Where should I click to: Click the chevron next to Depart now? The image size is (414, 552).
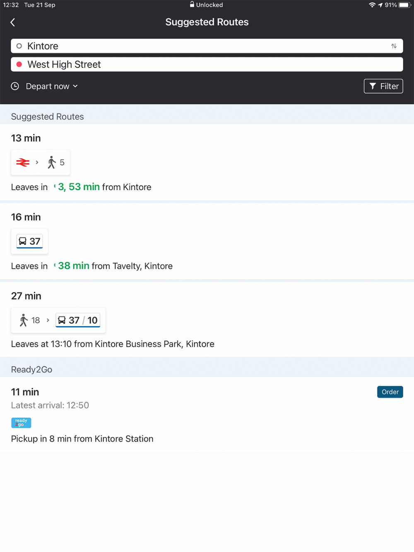click(x=75, y=86)
